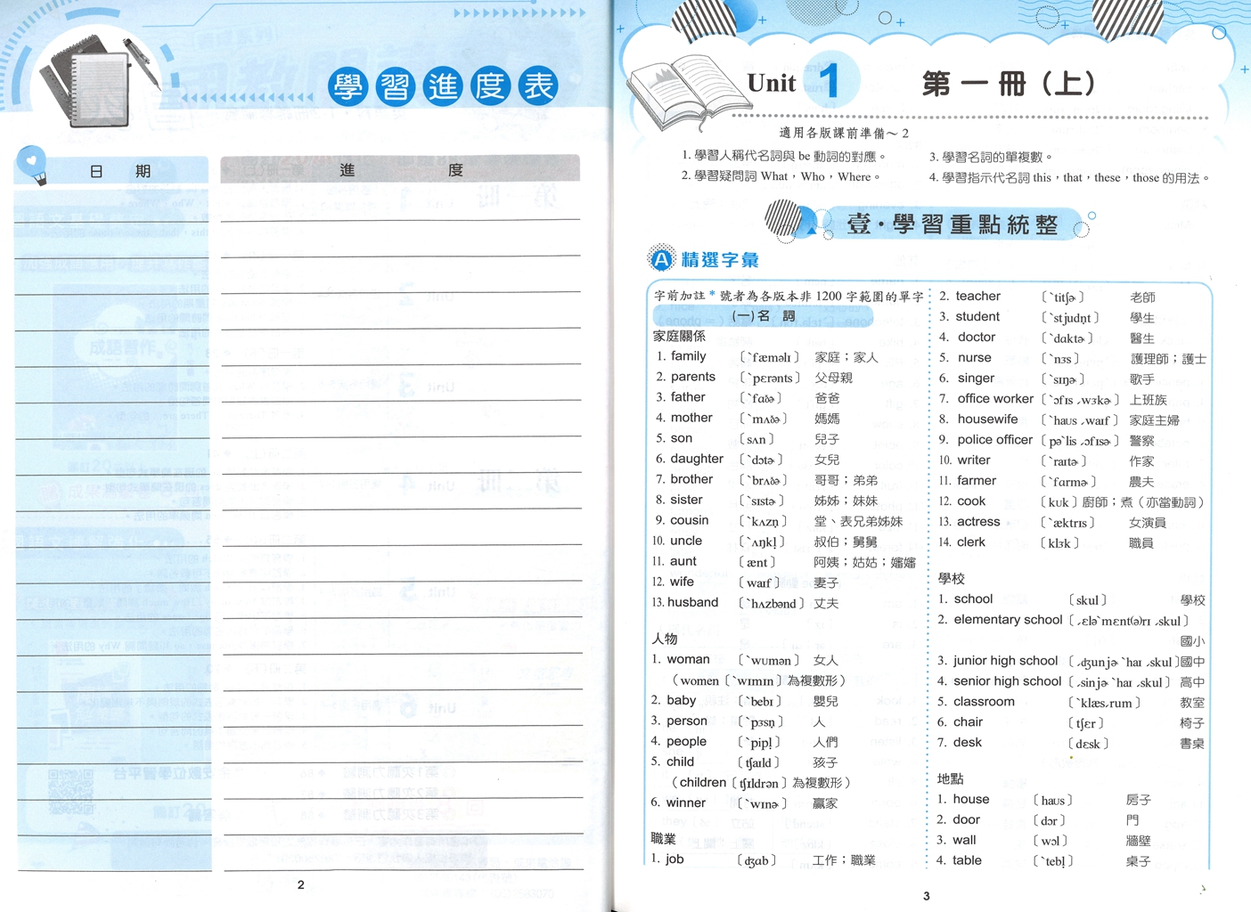Image resolution: width=1251 pixels, height=912 pixels.
Task: Click the 學校 category heading
Action: [952, 579]
